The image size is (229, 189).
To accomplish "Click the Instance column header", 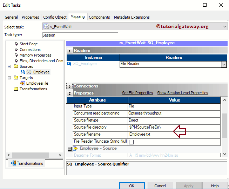I will click(x=93, y=58).
